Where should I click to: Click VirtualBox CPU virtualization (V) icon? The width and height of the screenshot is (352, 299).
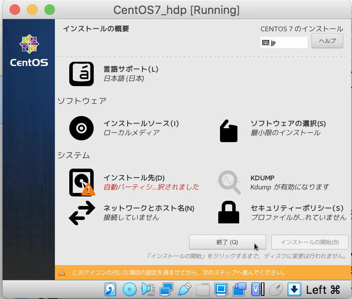coord(258,289)
